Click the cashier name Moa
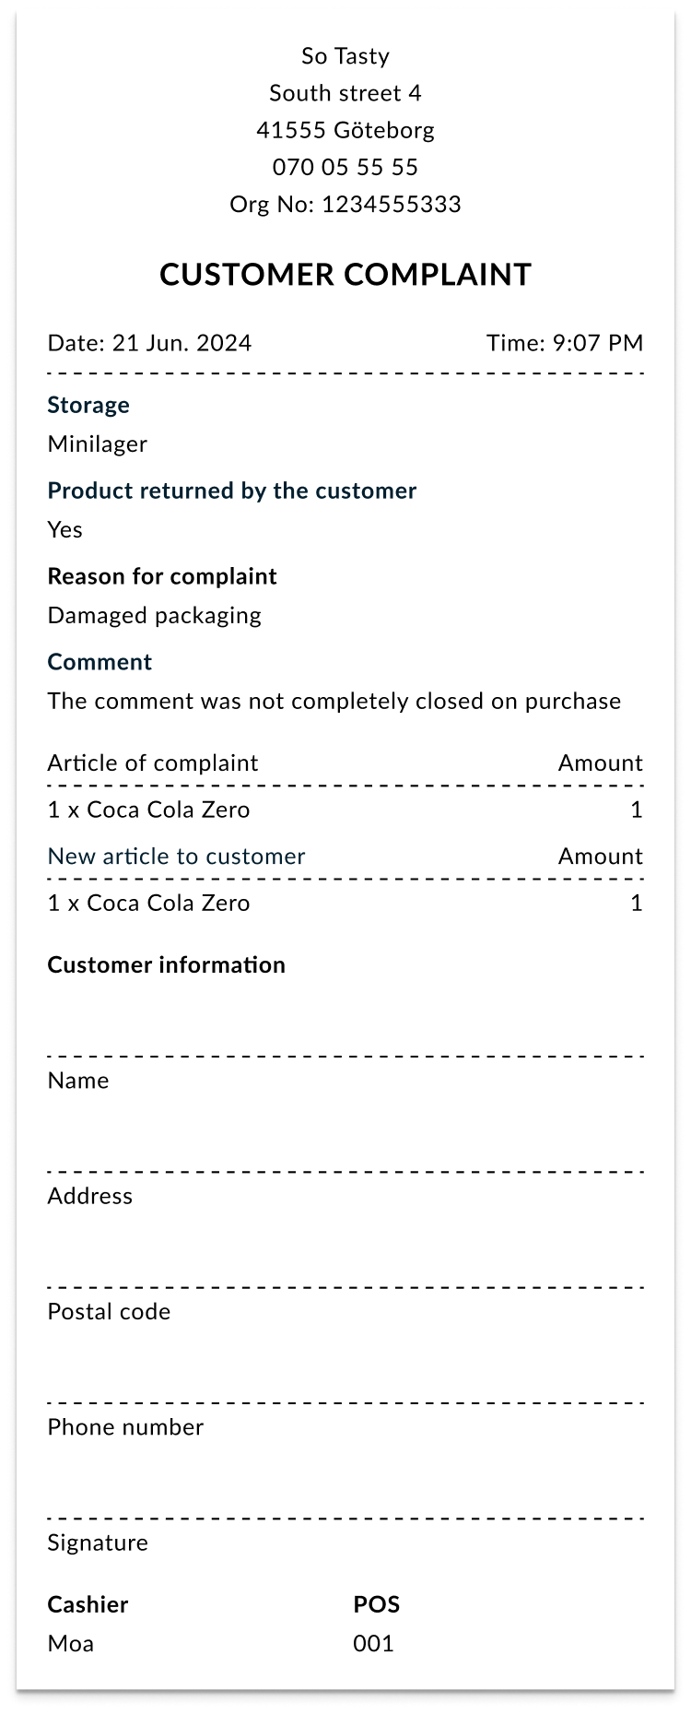This screenshot has height=1714, width=691. (71, 1643)
